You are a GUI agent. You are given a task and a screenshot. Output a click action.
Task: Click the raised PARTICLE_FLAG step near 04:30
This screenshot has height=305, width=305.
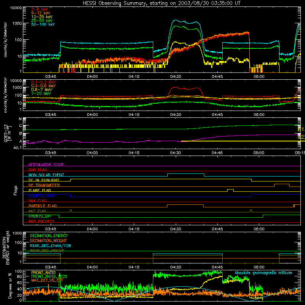[x=185, y=206]
